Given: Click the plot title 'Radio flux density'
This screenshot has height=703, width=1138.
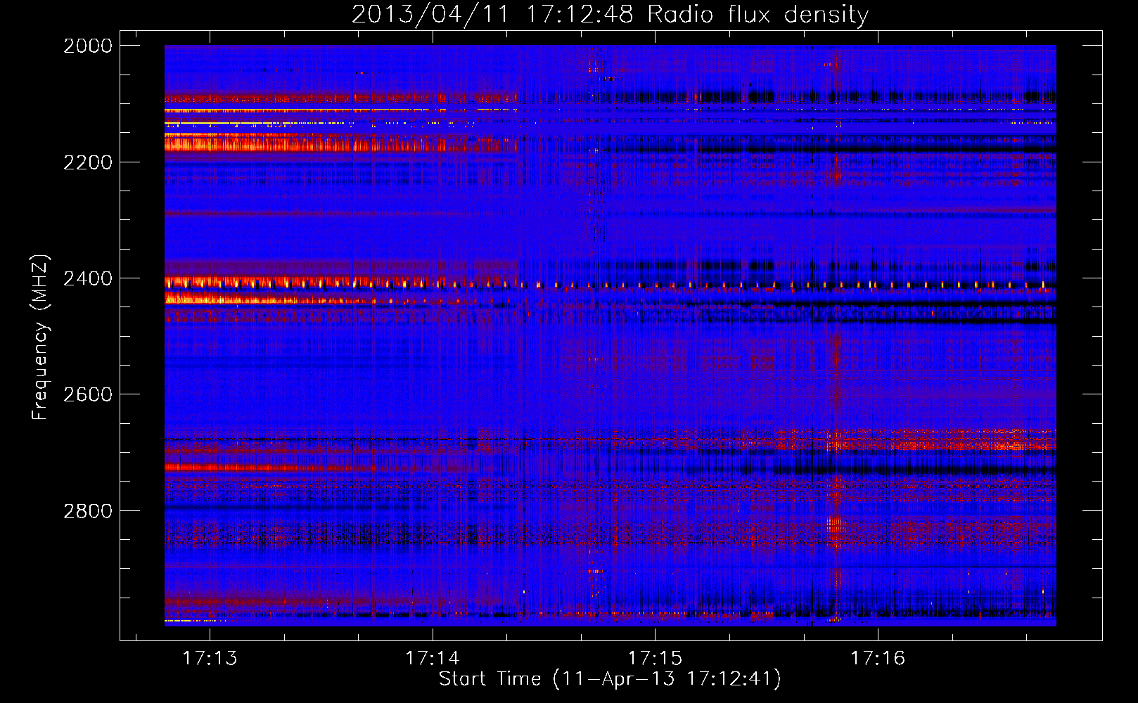Looking at the screenshot, I should (x=757, y=14).
